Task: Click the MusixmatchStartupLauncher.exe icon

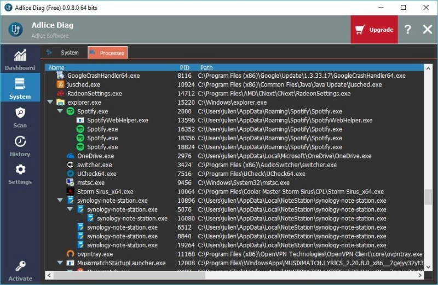Action: click(71, 263)
